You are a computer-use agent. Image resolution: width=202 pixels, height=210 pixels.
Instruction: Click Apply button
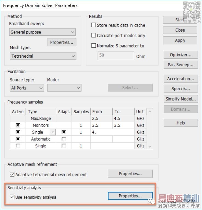click(180, 40)
